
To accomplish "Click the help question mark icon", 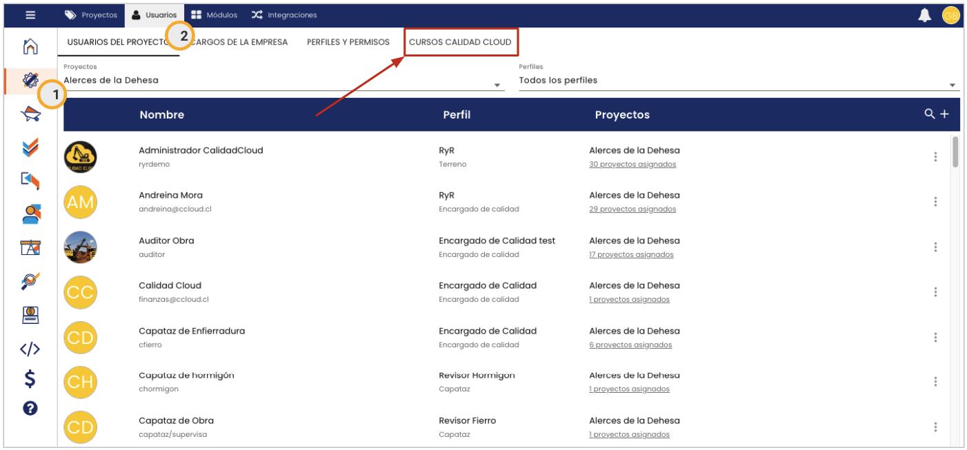I will (30, 408).
